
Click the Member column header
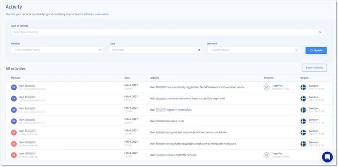pos(16,78)
